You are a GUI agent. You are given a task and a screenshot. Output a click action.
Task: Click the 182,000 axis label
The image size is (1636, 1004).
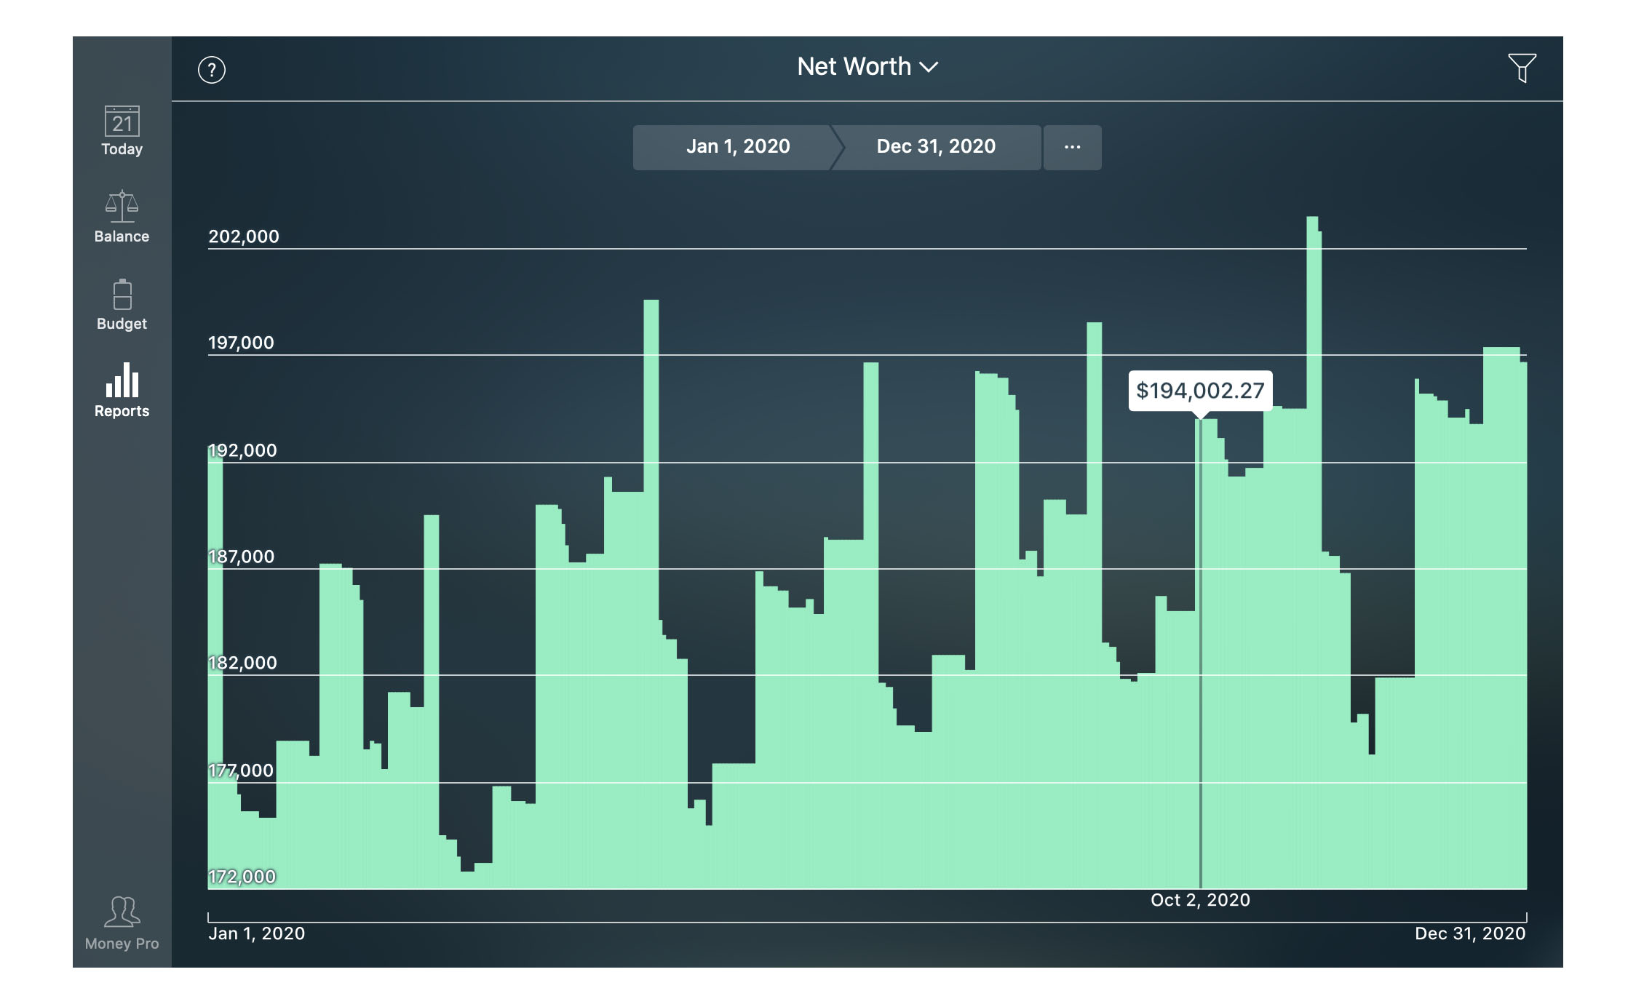[242, 663]
